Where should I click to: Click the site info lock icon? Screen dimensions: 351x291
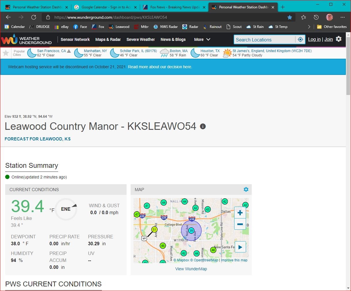[x=48, y=17]
